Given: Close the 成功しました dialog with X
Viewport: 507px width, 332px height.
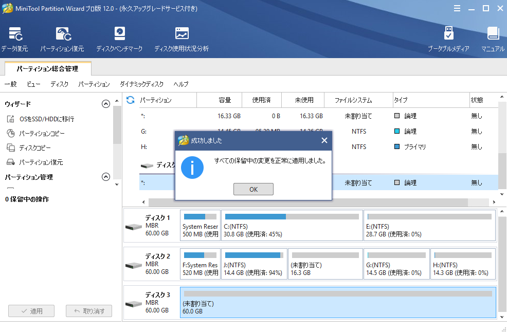Looking at the screenshot, I should point(324,140).
